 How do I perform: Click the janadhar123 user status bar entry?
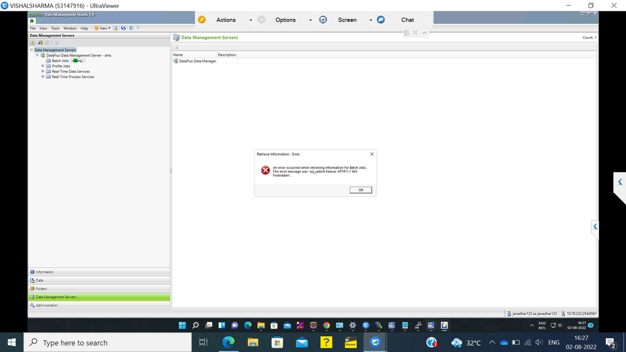pyautogui.click(x=532, y=314)
